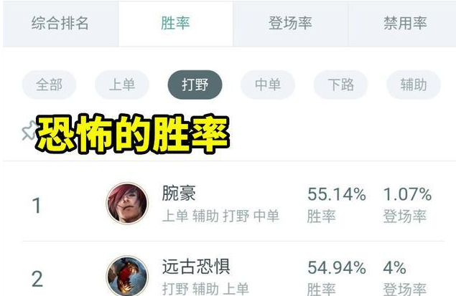Select the 全部 position filter

[x=49, y=85]
